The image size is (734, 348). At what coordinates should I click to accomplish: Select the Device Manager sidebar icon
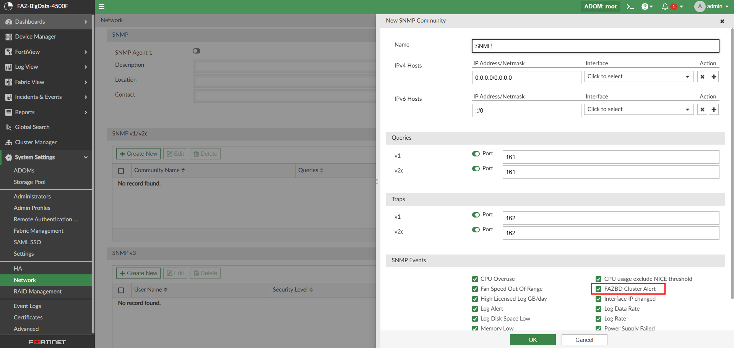(x=8, y=37)
